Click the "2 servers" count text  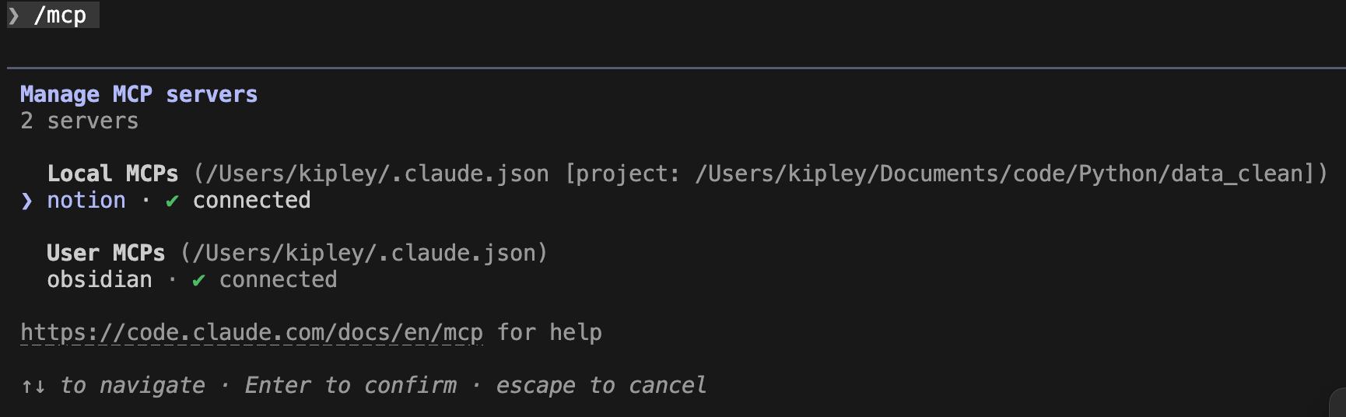pyautogui.click(x=79, y=121)
